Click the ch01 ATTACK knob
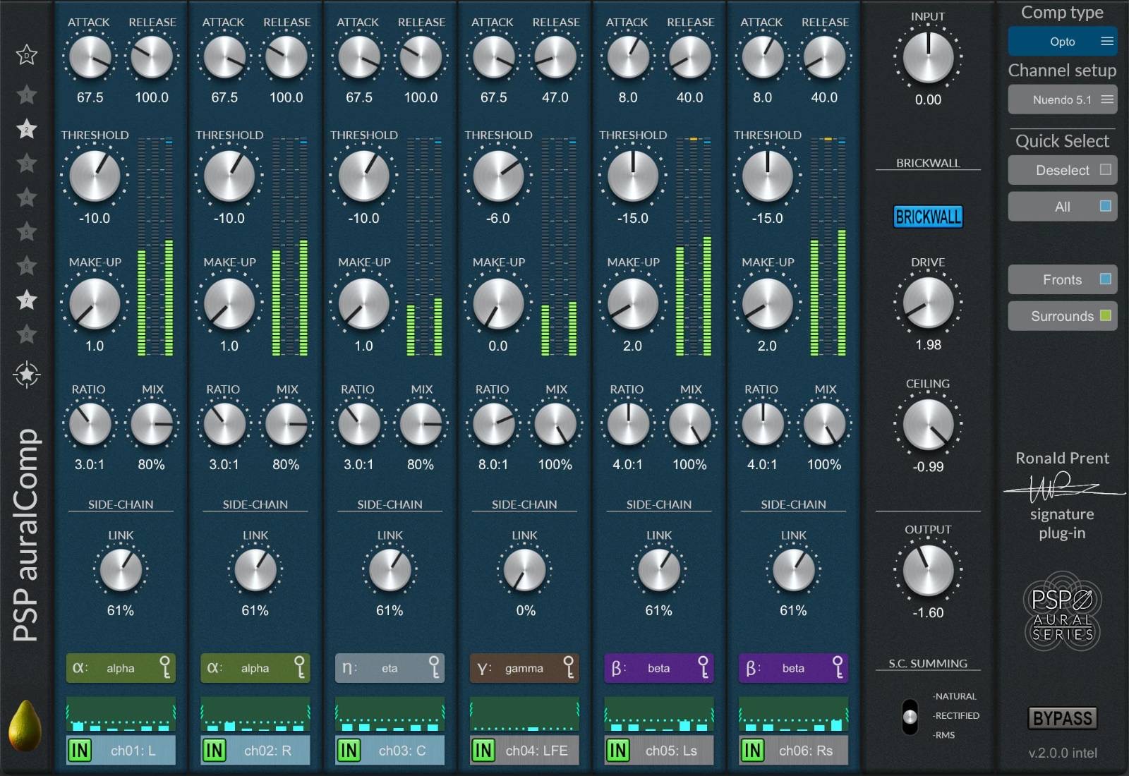Screen dimensions: 1129x776 point(90,57)
